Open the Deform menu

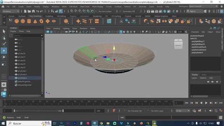click(127, 7)
